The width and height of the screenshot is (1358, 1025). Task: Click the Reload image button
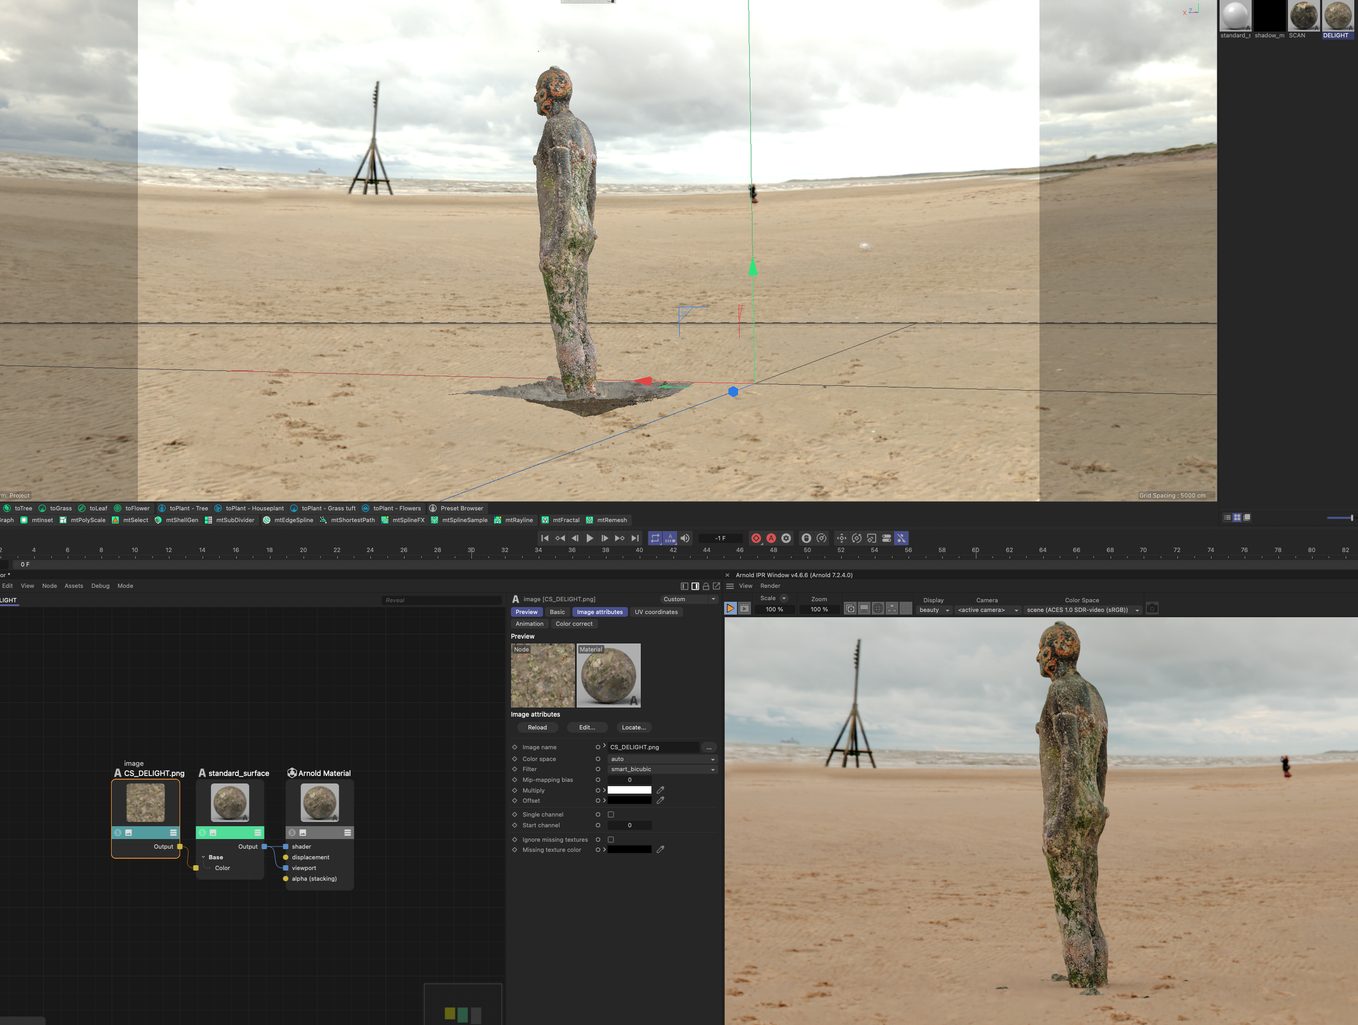coord(537,727)
